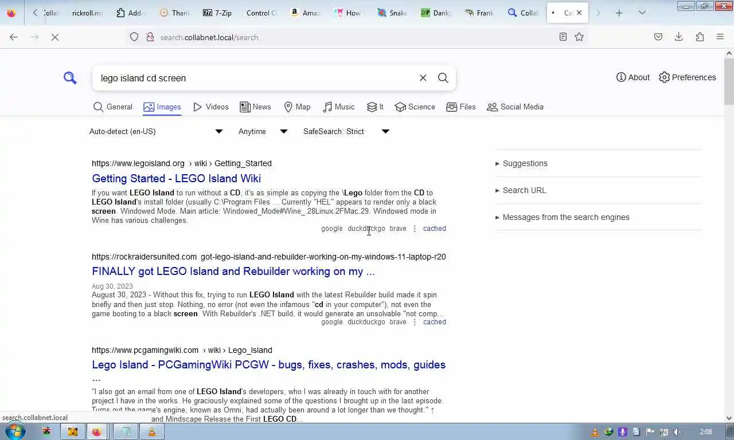This screenshot has width=734, height=440.
Task: Open the Pocket save icon
Action: pos(658,37)
